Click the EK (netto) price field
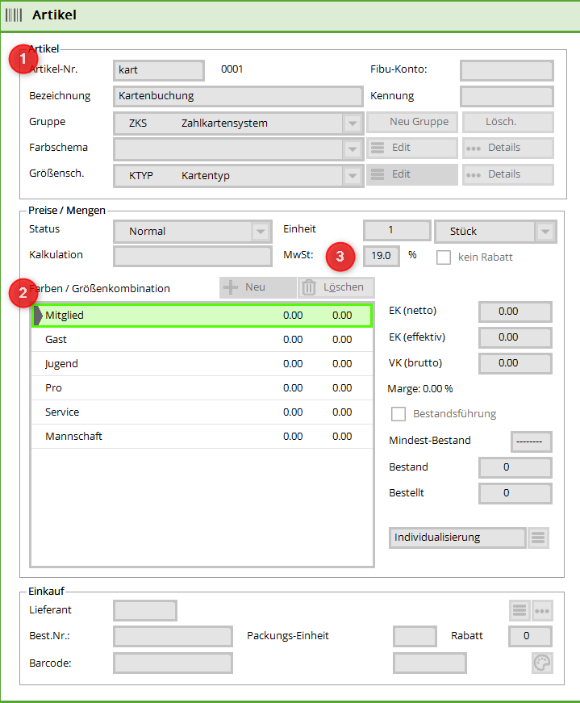This screenshot has height=703, width=580. coord(515,312)
